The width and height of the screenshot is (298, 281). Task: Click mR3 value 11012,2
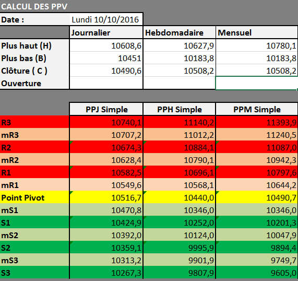pyautogui.click(x=179, y=135)
